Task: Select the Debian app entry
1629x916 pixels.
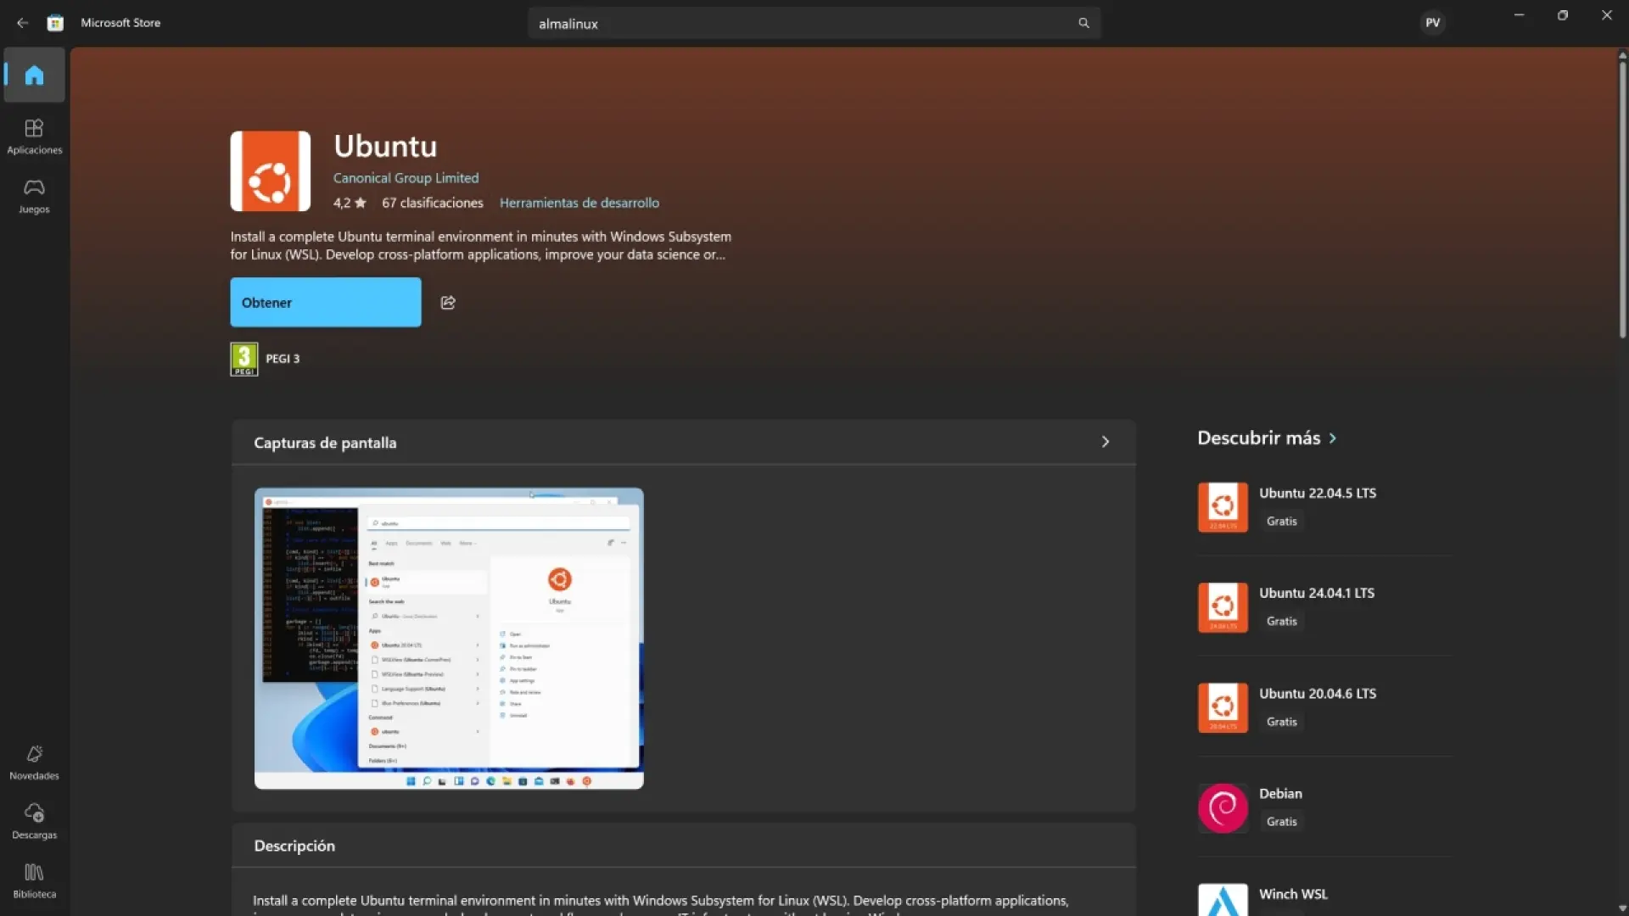Action: pos(1279,807)
